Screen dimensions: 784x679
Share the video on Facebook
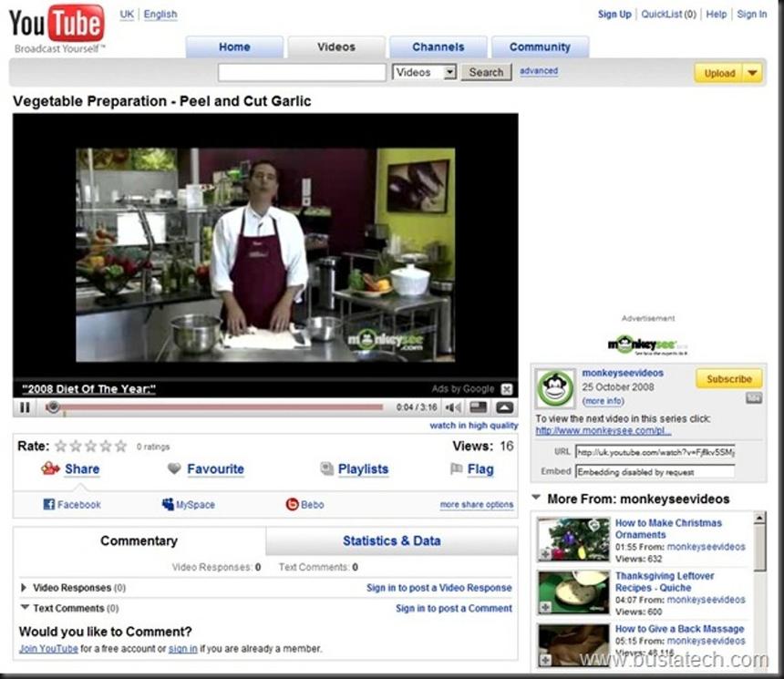72,505
